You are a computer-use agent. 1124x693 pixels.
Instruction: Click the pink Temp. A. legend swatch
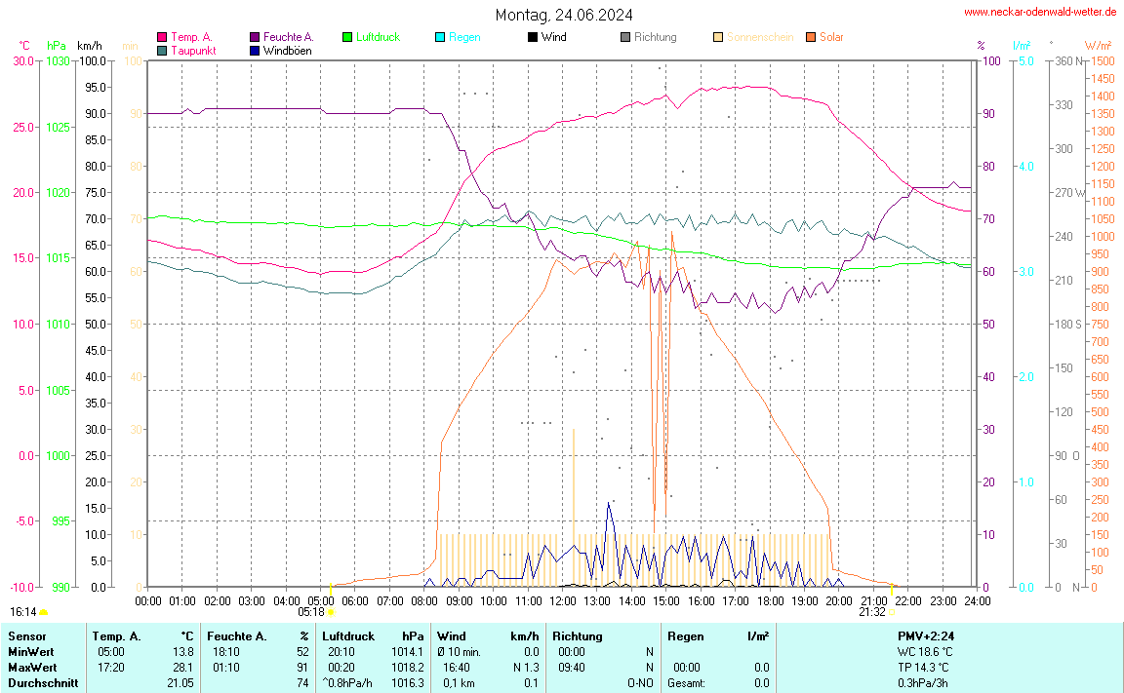(162, 37)
